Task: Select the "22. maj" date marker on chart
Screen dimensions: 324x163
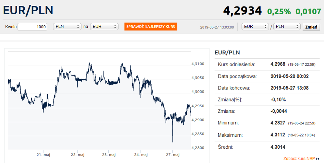Action: pyautogui.click(x=77, y=155)
